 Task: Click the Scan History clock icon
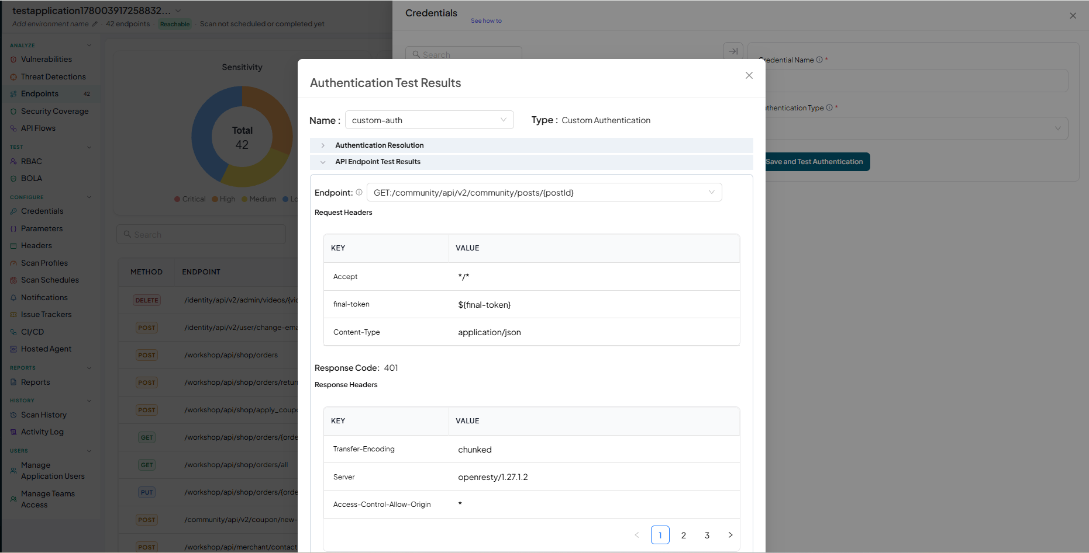13,415
